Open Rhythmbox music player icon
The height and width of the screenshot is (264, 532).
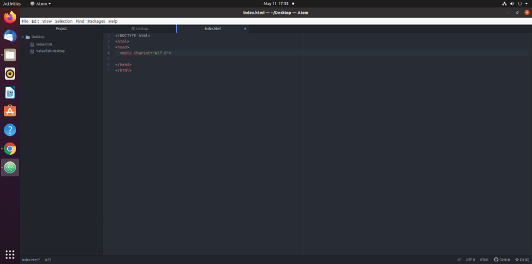10,74
